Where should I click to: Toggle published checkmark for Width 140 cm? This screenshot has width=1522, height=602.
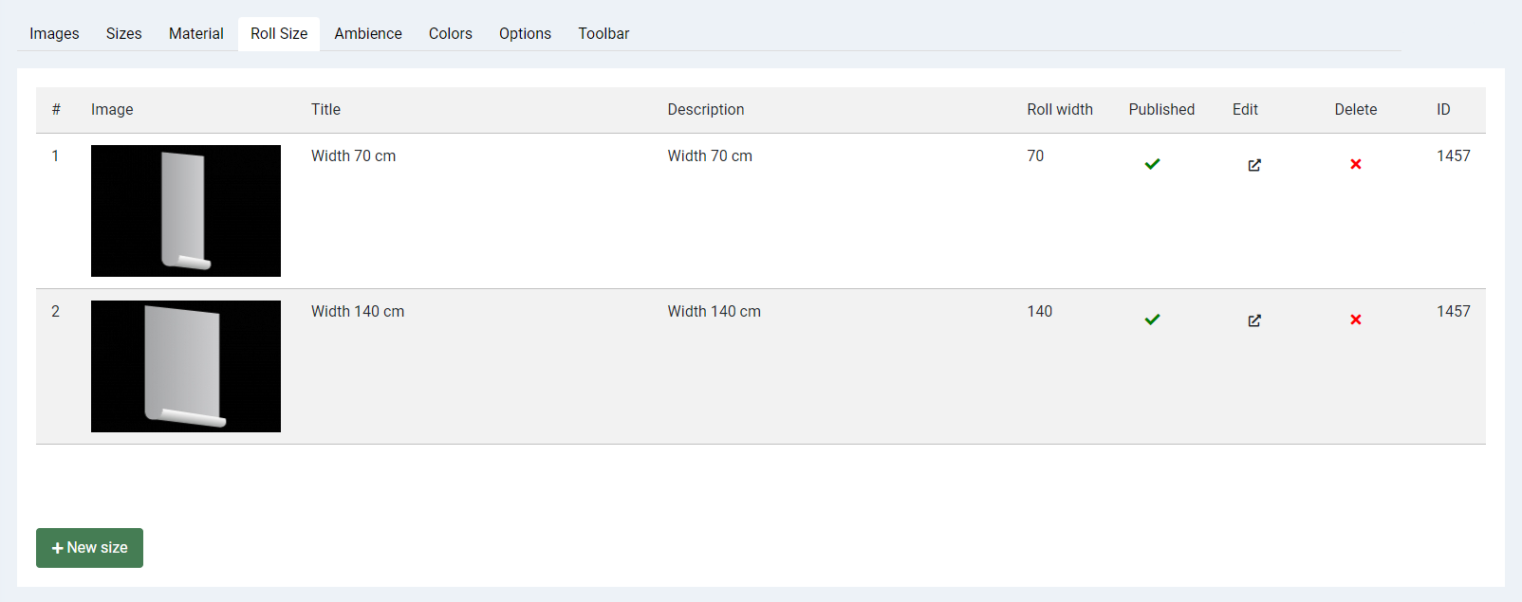(x=1152, y=319)
